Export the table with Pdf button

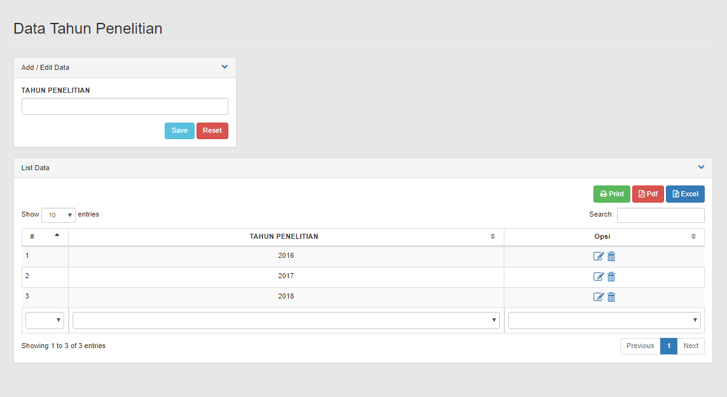[x=647, y=194]
